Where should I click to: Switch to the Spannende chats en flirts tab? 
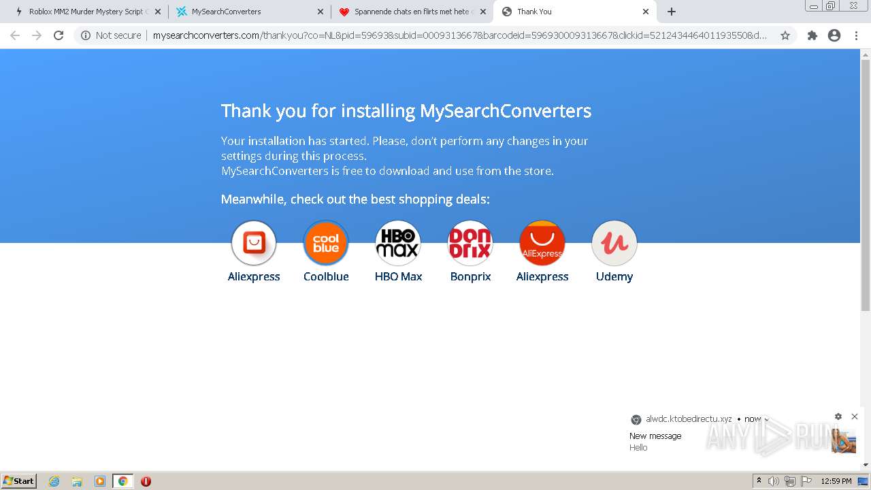pos(412,12)
